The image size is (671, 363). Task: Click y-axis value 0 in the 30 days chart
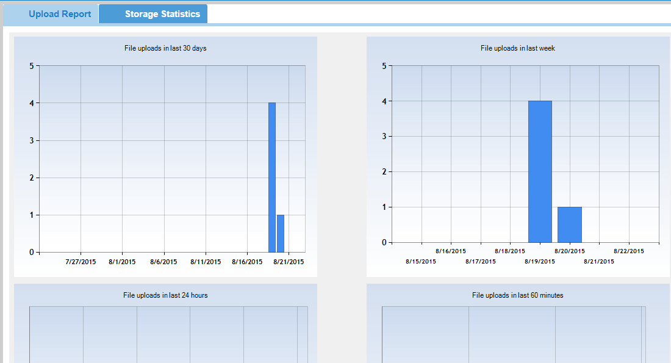pos(32,253)
